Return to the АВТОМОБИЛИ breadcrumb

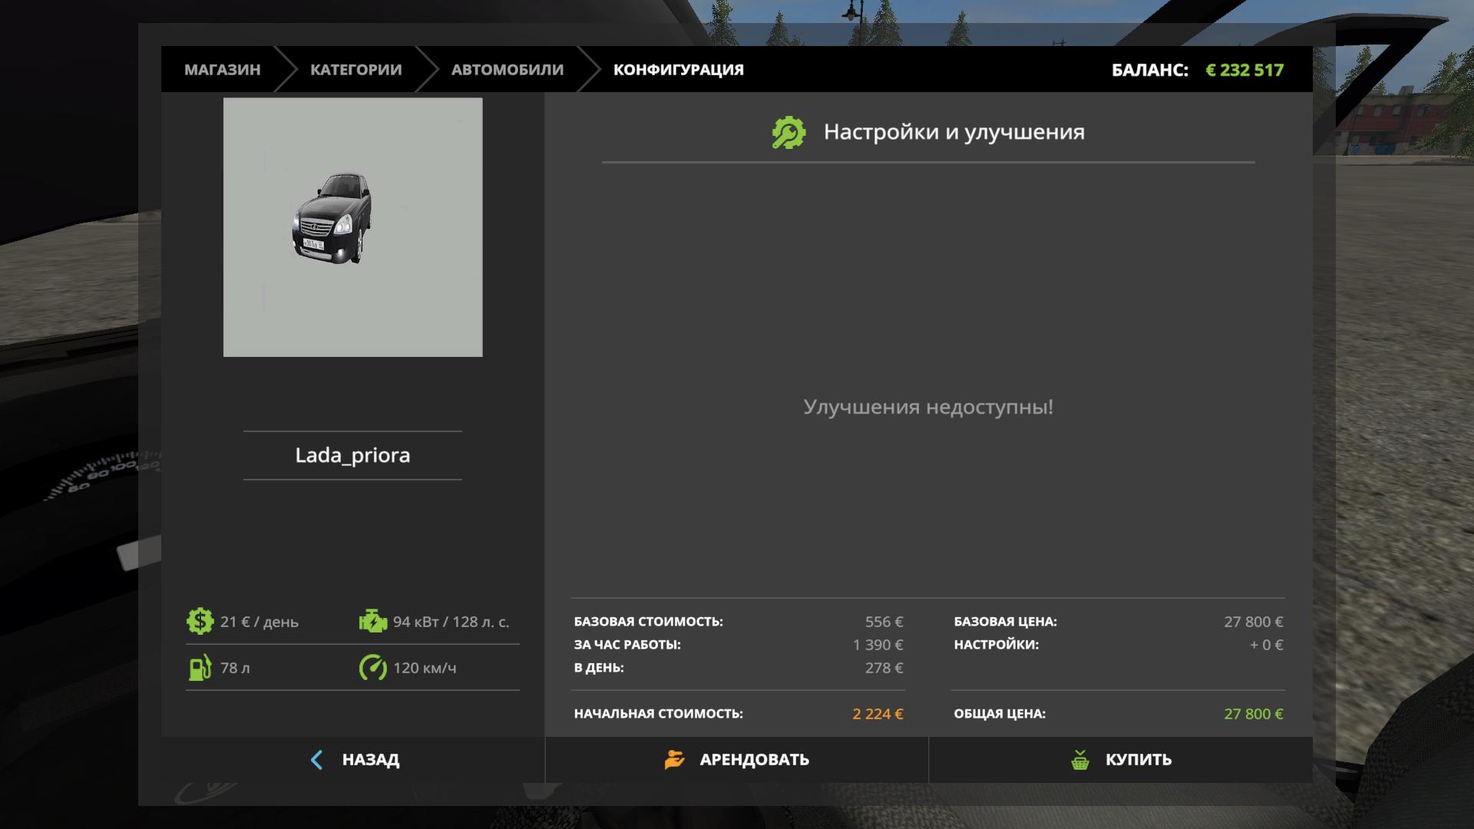[507, 70]
